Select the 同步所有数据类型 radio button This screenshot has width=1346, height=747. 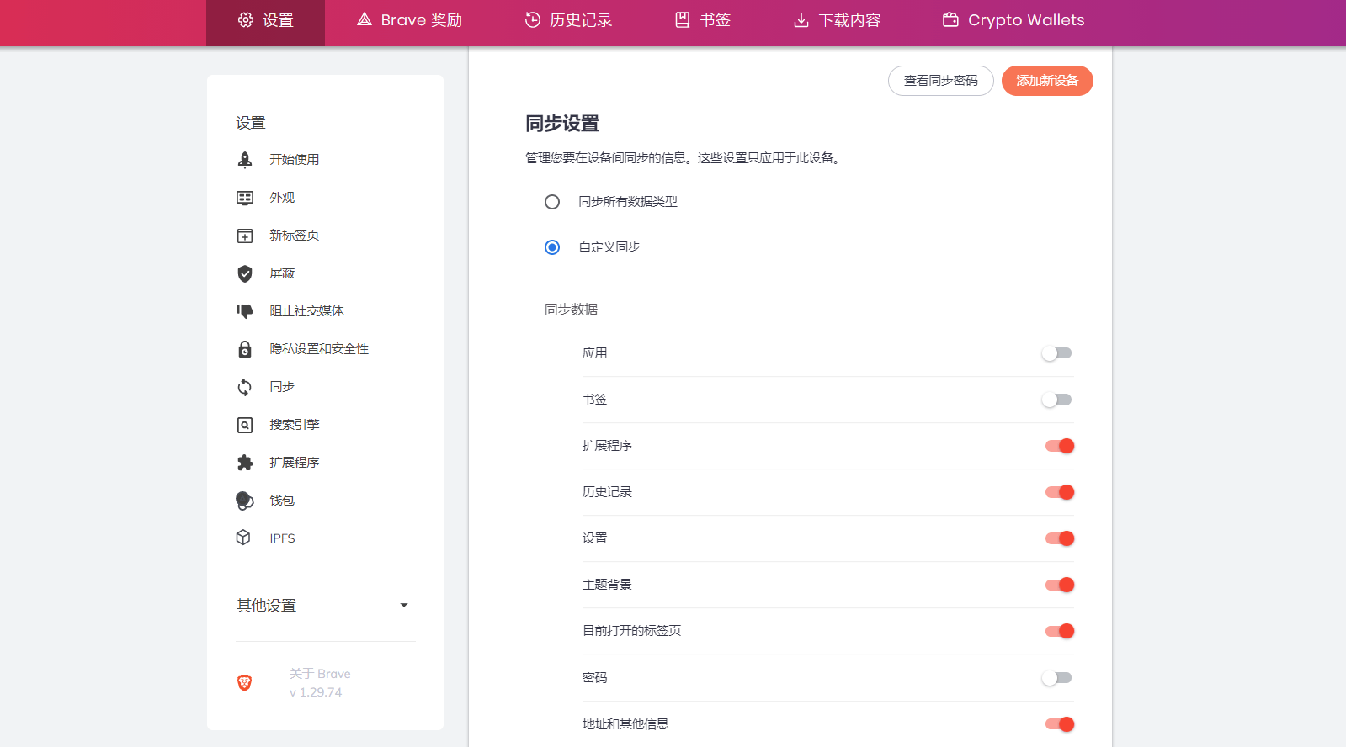pyautogui.click(x=552, y=202)
